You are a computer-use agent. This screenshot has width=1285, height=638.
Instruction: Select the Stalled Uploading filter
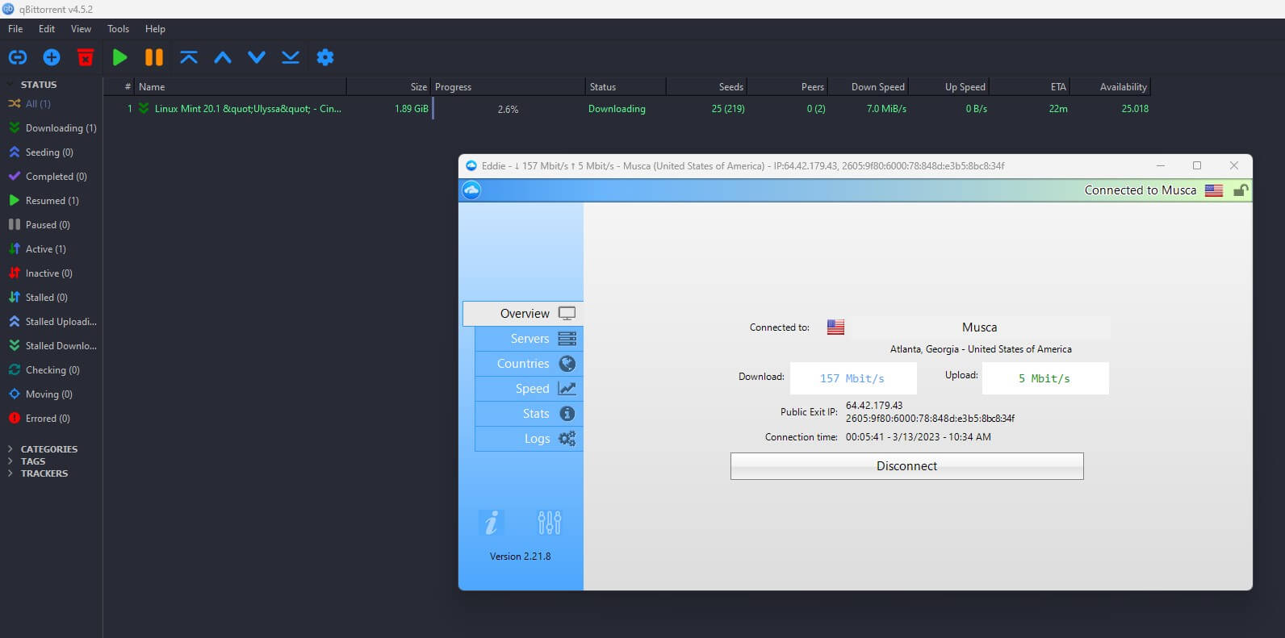52,322
